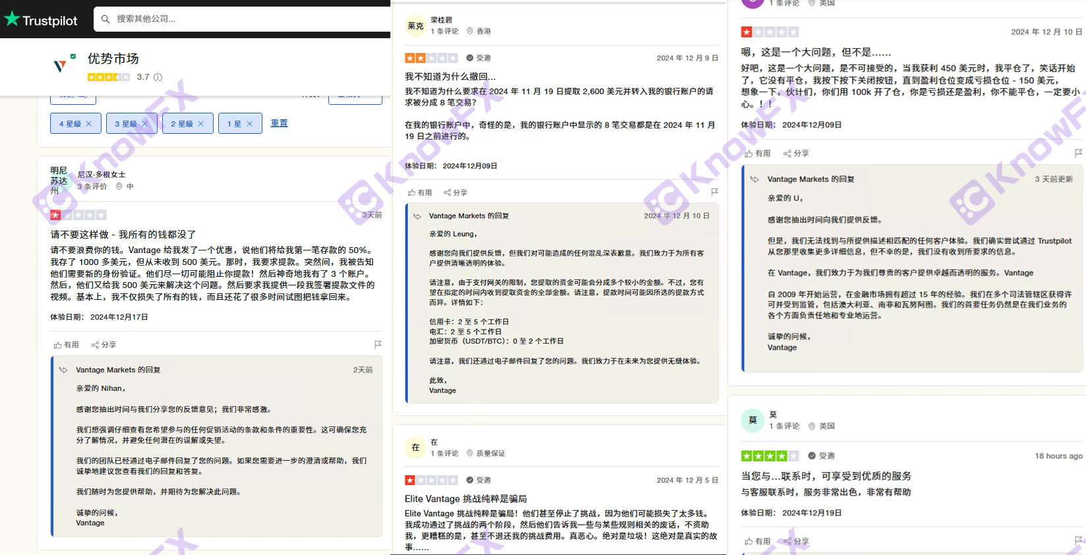The image size is (1086, 555).
Task: Click the reply arrow icon in the Nihan reply
Action: (63, 370)
